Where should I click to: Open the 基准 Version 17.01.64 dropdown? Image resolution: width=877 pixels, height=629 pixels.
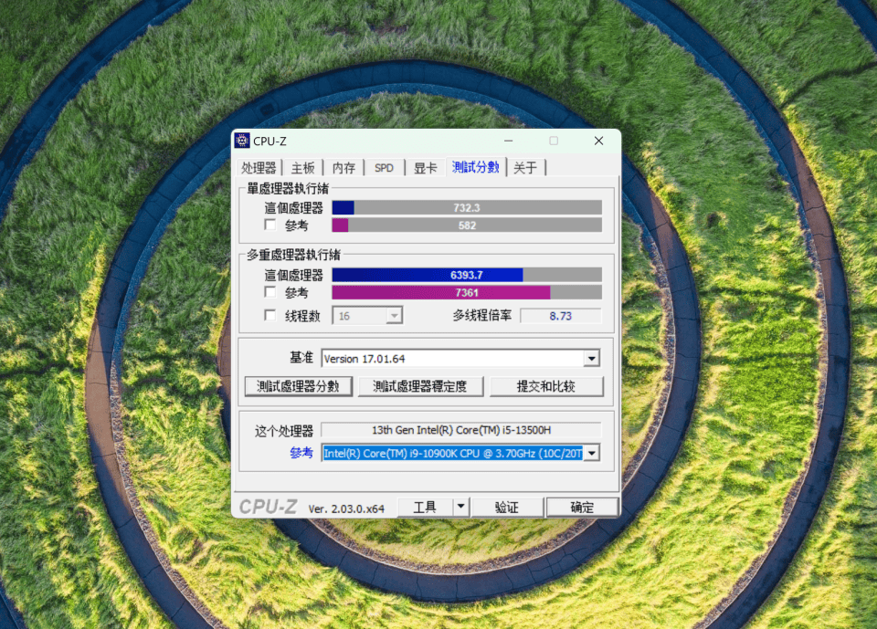[x=591, y=359]
